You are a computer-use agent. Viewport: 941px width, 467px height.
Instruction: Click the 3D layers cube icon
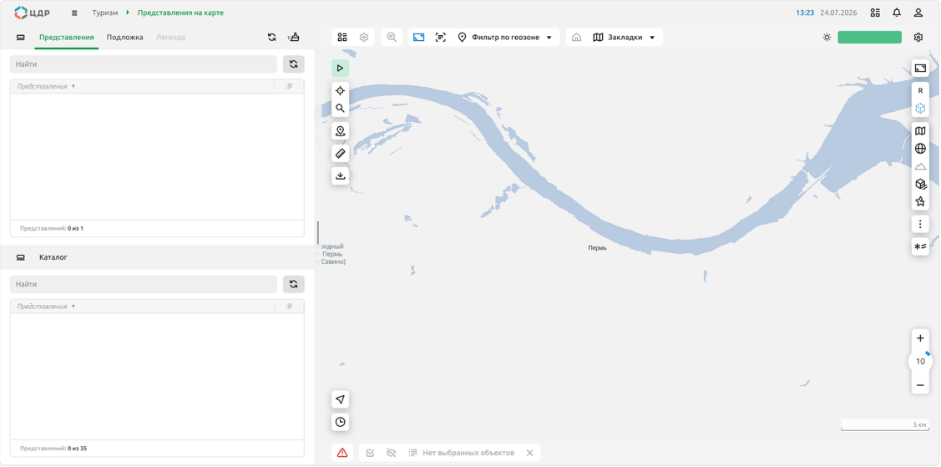click(x=920, y=184)
